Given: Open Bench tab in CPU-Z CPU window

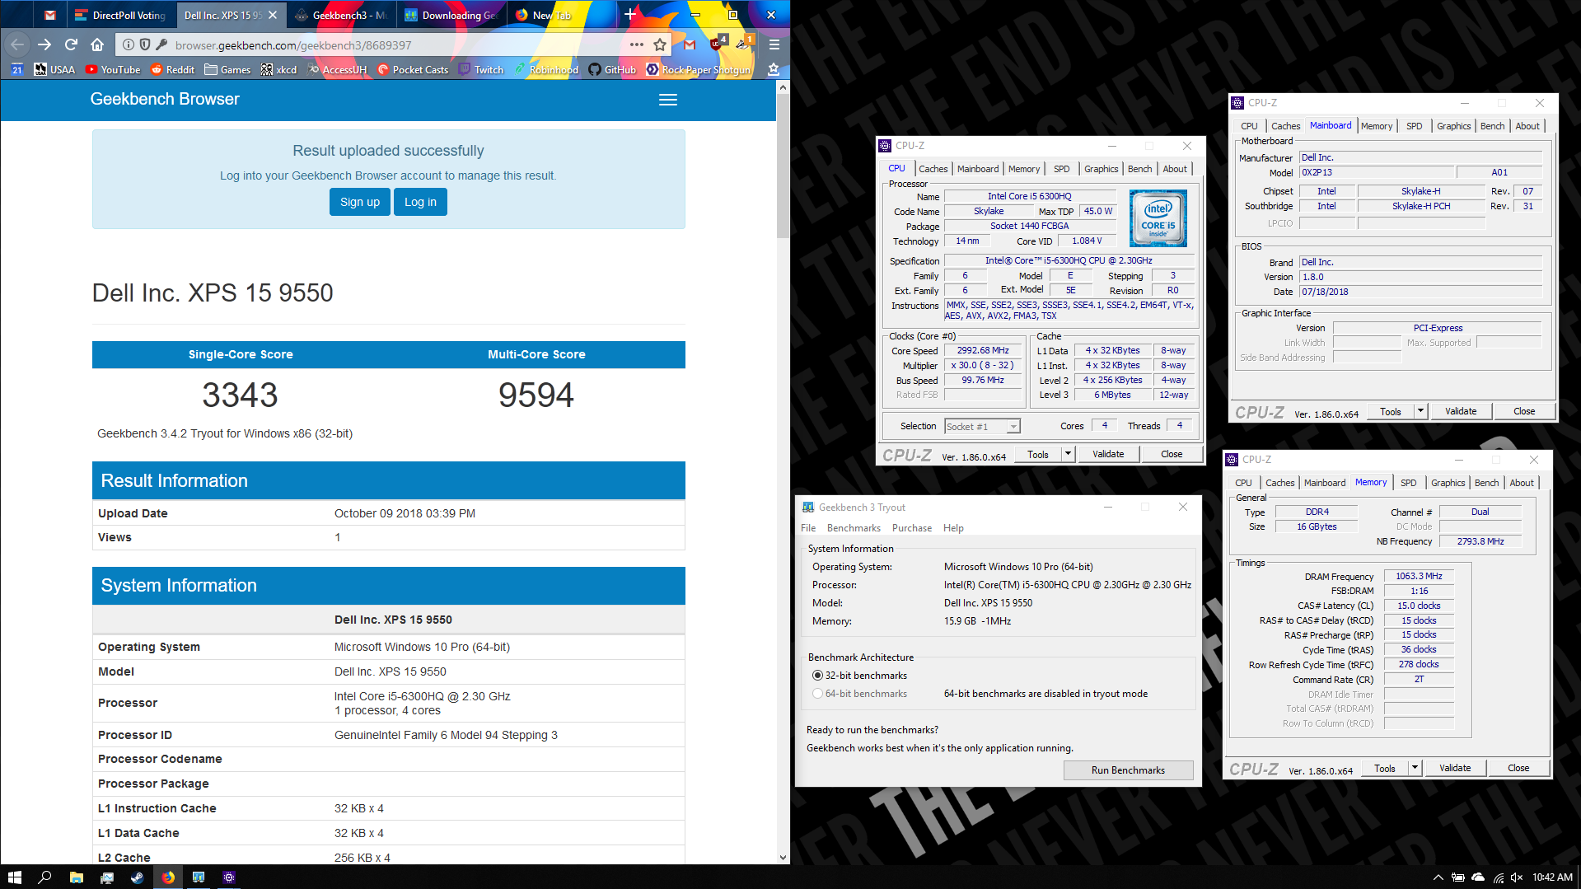Looking at the screenshot, I should point(1139,169).
